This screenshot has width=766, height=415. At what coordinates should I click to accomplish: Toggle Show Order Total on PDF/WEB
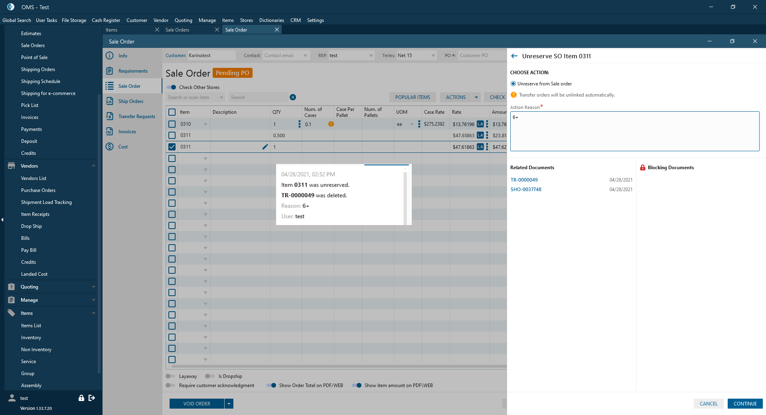[x=271, y=385]
